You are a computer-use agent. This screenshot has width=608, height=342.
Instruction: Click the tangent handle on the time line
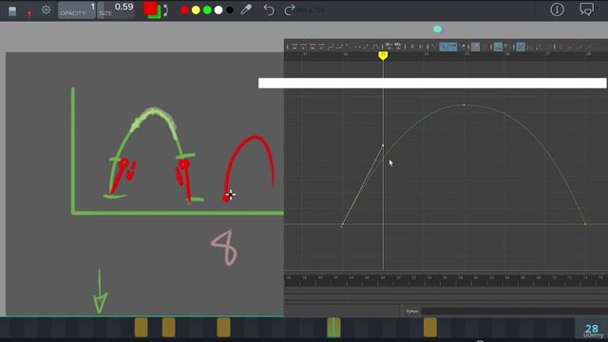tap(383, 145)
